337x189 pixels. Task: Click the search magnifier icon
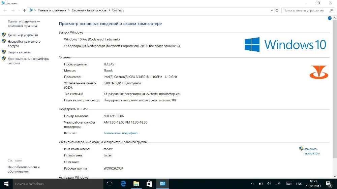[331, 10]
